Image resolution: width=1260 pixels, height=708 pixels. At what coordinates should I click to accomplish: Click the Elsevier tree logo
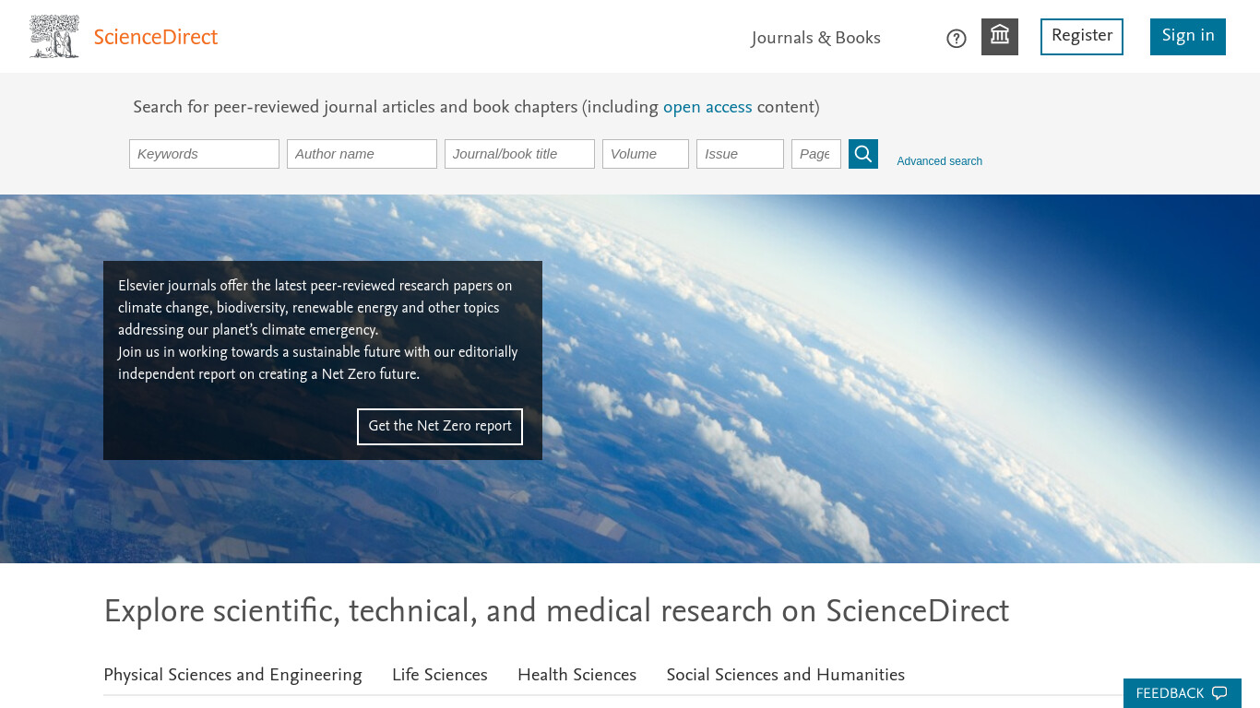tap(54, 37)
